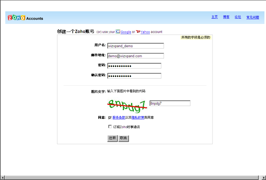
Task: Click the horizontal scrollbar track
Action: click(x=132, y=177)
